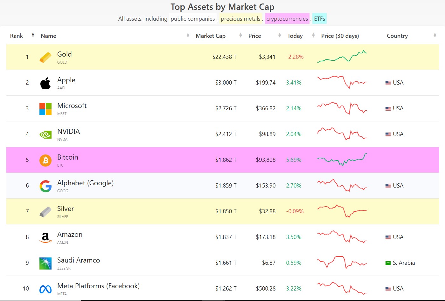Open the Silver asset name link

point(66,209)
